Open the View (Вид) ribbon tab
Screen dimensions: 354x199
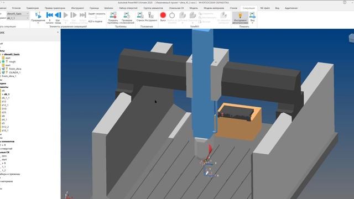coord(277,8)
